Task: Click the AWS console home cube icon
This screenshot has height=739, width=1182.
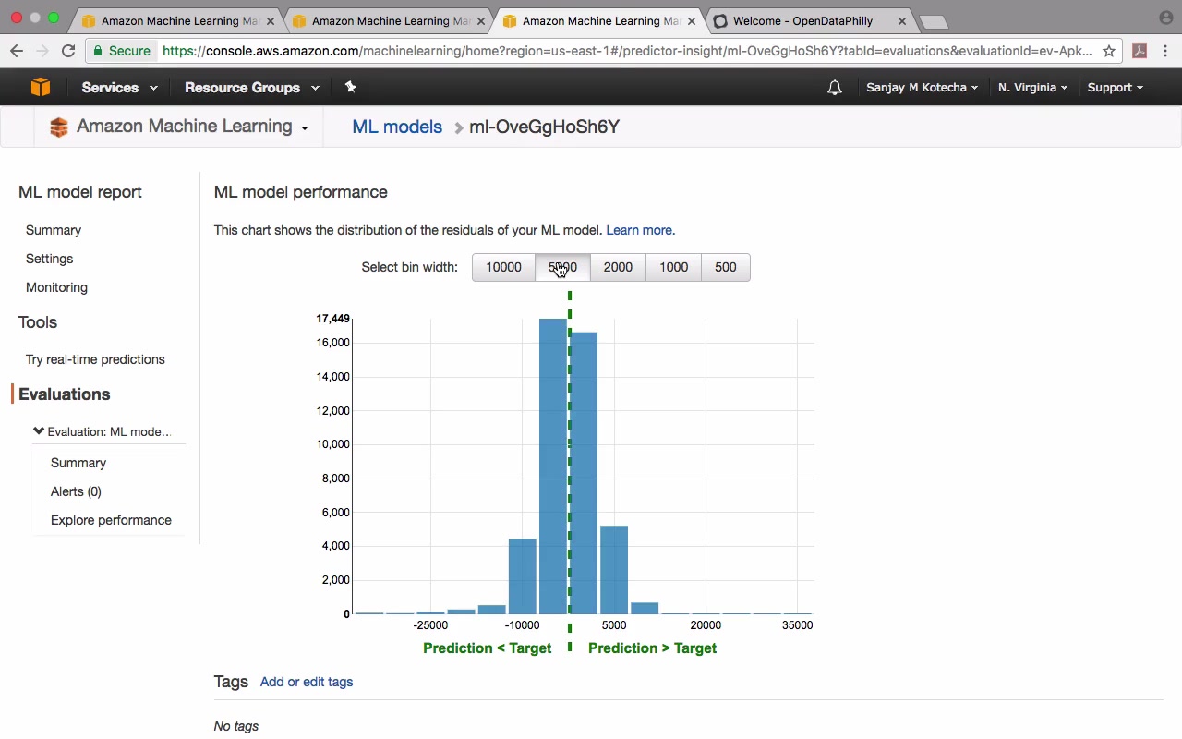Action: pyautogui.click(x=40, y=87)
